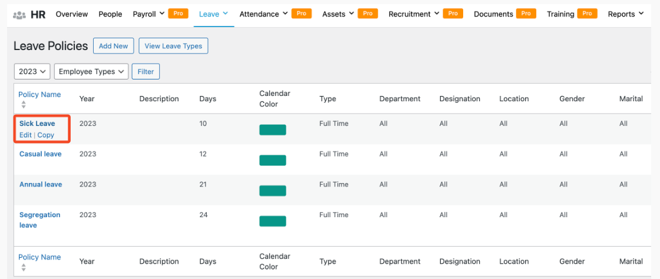
Task: Click the Sick Leave calendar color swatch
Action: pos(272,130)
